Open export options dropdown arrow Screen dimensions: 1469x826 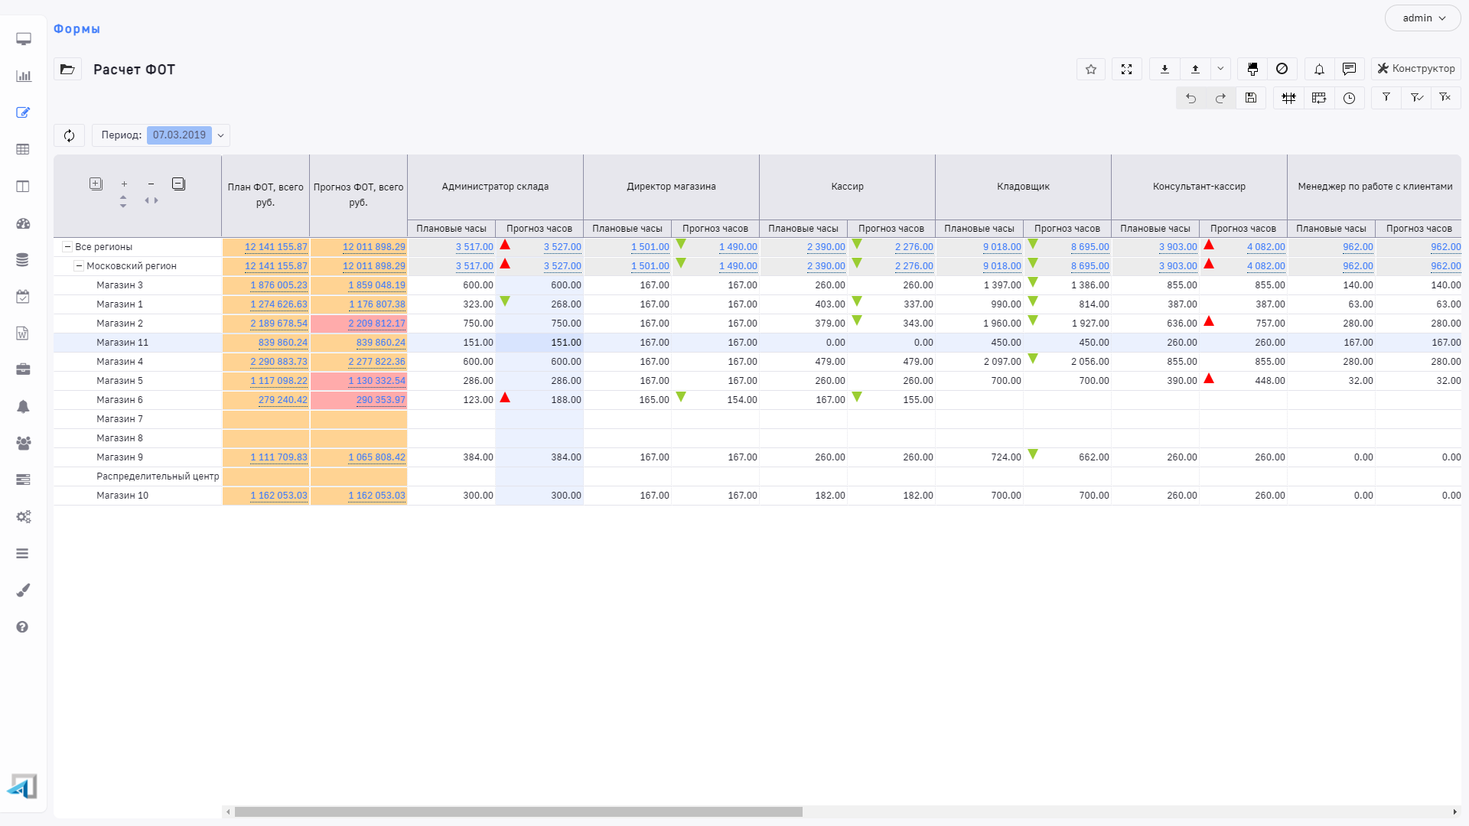point(1220,69)
